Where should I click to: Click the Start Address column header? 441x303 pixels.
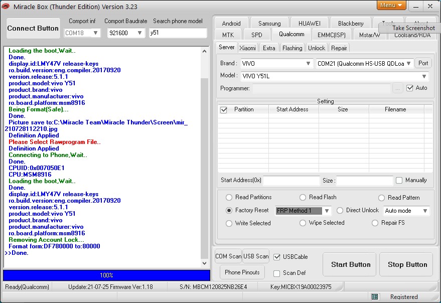(292, 109)
